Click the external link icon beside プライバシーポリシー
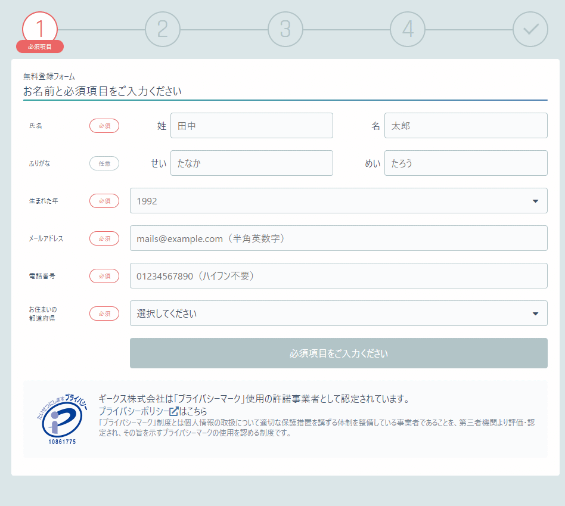The height and width of the screenshot is (506, 565). coord(173,411)
